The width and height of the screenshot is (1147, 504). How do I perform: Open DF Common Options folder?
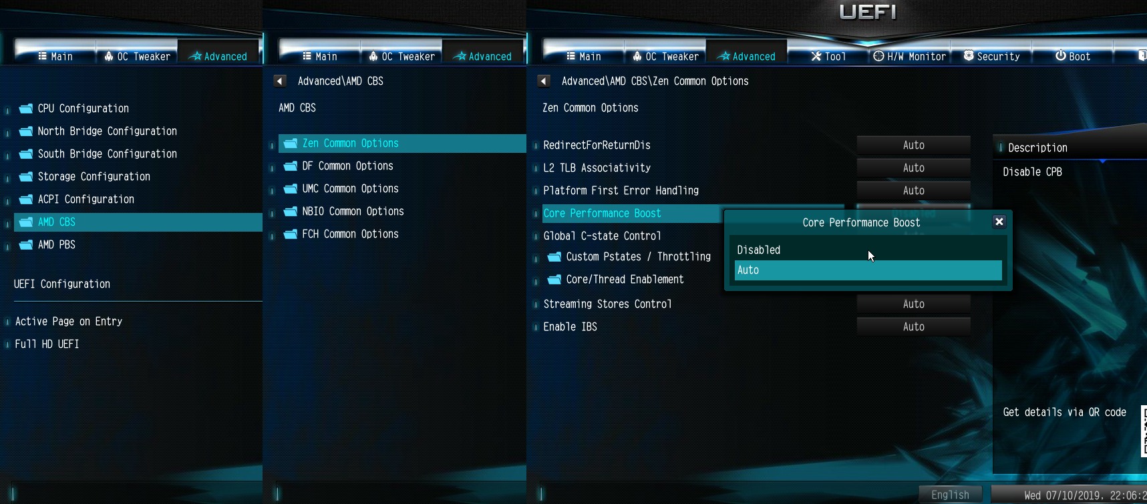click(338, 166)
